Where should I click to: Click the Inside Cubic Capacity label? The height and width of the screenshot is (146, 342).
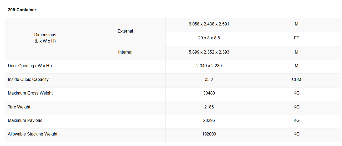click(x=28, y=80)
